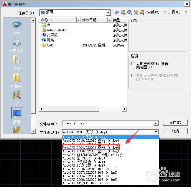Close the 图形另存为 dialog
The width and height of the screenshot is (191, 187).
pos(187,4)
